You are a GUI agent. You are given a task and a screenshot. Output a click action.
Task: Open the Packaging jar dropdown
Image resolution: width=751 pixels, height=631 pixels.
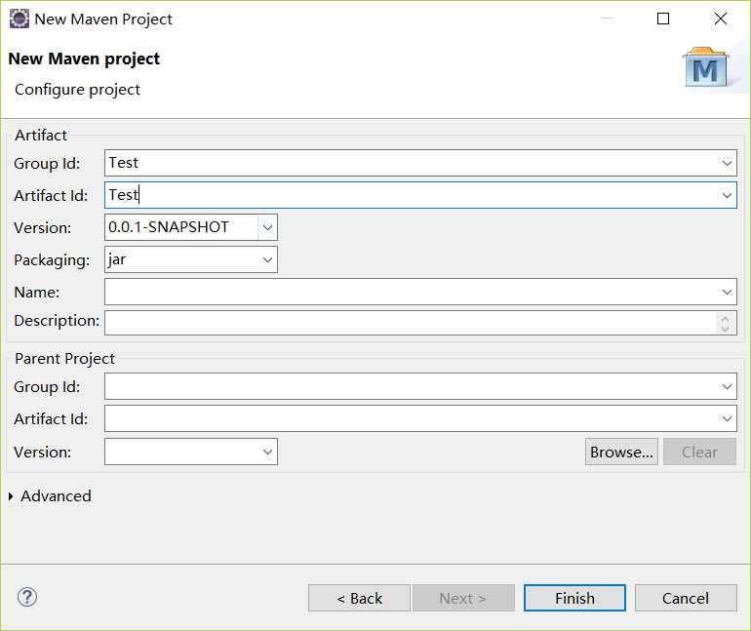click(x=267, y=259)
